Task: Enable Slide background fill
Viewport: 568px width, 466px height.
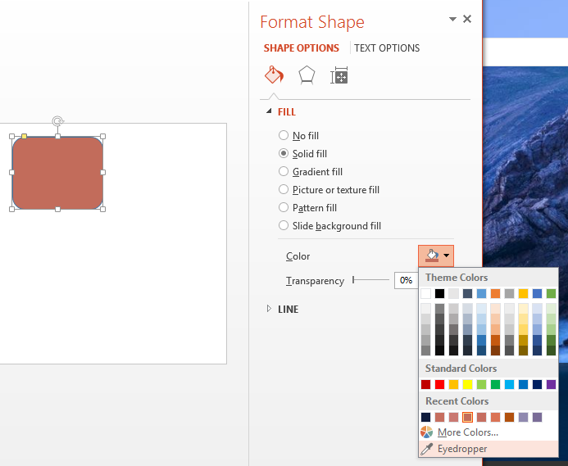Action: 329,225
